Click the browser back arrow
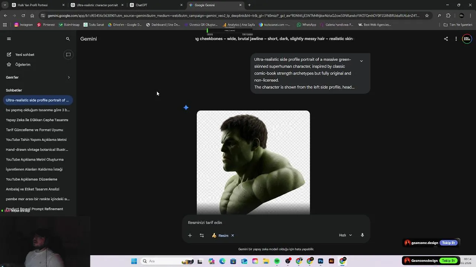 [5, 16]
